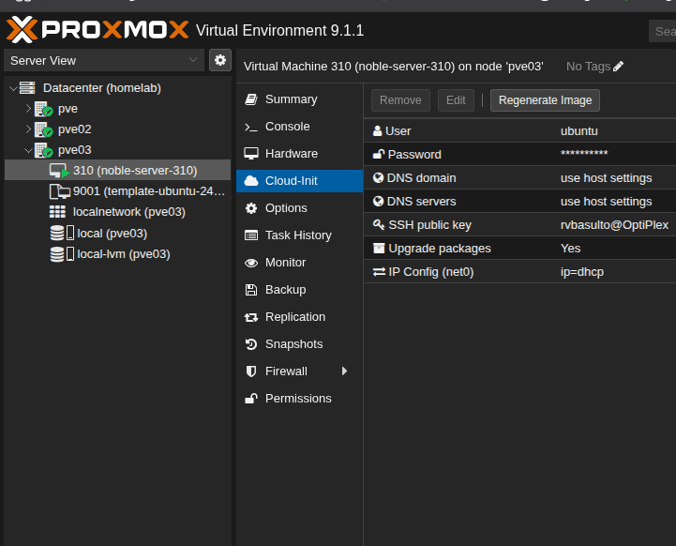Open the Snapshots section
This screenshot has width=676, height=546.
(293, 344)
